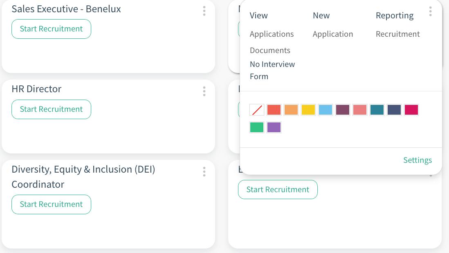The image size is (449, 253).
Task: Open Recruitment under Reporting
Action: point(397,34)
